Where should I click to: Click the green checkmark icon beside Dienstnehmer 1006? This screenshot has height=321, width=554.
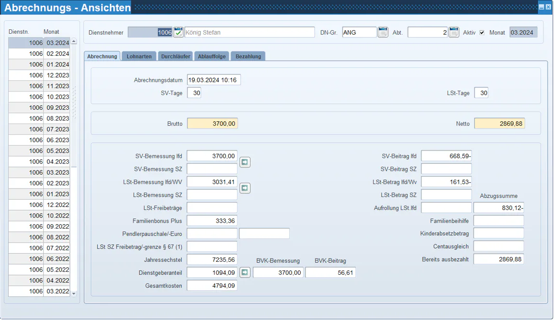click(178, 33)
